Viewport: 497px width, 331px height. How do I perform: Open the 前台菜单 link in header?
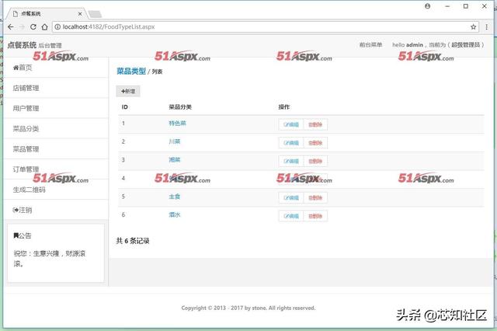pos(370,45)
